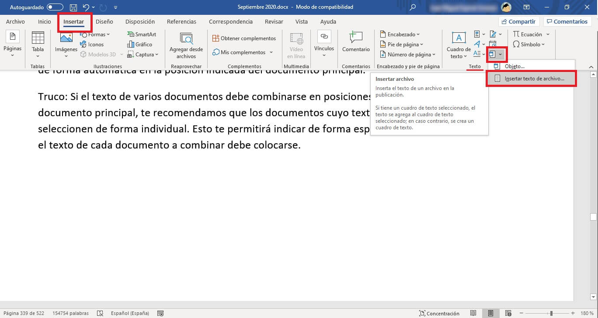Select Print Layout view icon

[x=490, y=313]
